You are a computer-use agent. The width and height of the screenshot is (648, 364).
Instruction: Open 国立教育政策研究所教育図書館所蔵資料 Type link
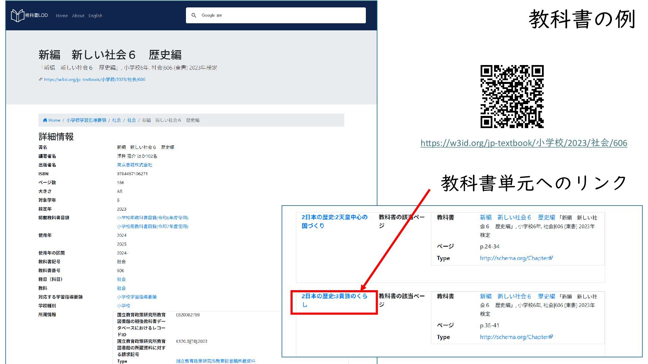point(215,361)
